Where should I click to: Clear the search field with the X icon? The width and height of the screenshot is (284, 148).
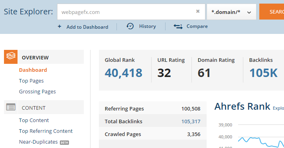(198, 11)
